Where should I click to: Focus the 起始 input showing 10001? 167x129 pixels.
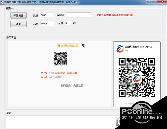point(47,23)
